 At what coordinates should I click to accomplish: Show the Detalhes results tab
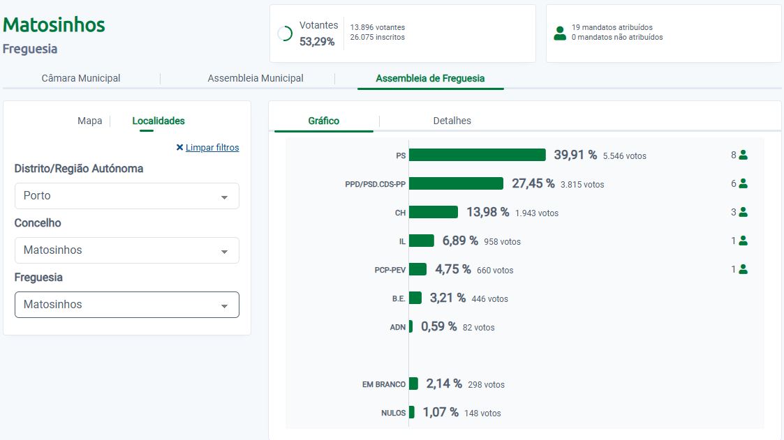(x=452, y=121)
